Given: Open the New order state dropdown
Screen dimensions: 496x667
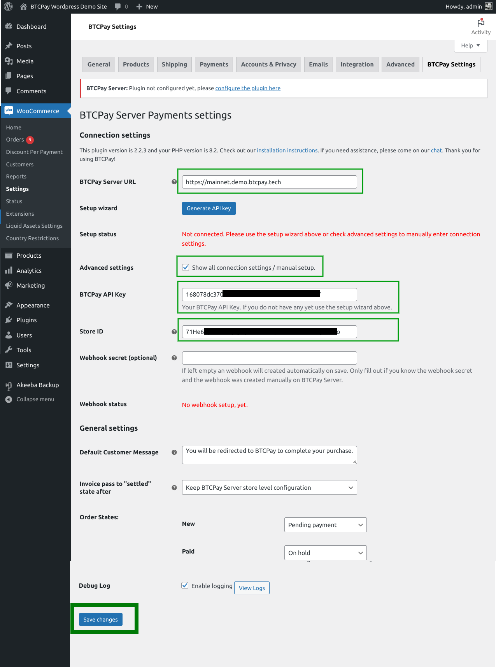Looking at the screenshot, I should [x=325, y=525].
